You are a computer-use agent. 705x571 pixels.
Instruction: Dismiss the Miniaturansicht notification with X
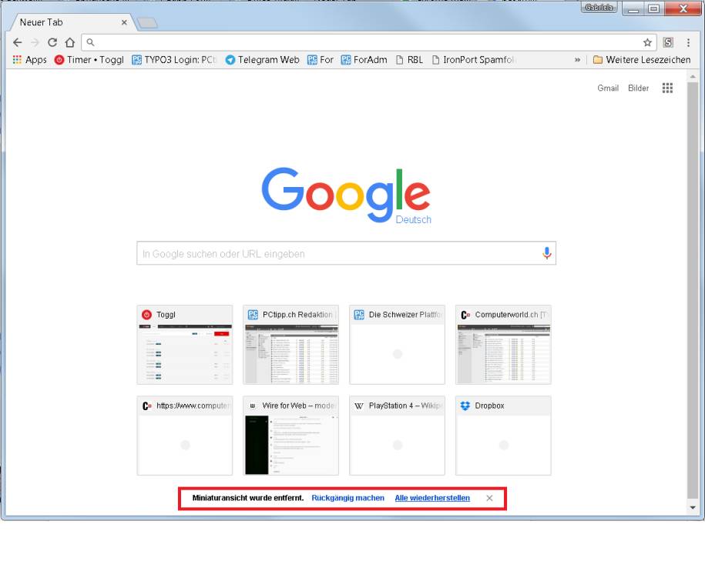(489, 498)
